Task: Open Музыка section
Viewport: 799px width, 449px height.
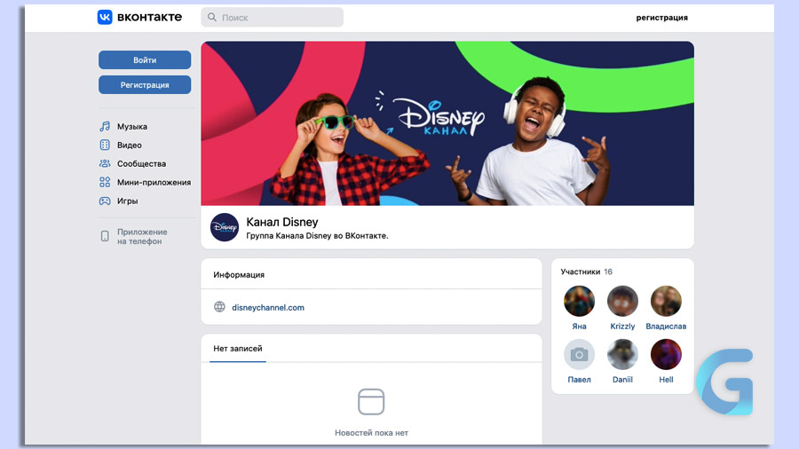Action: click(132, 126)
